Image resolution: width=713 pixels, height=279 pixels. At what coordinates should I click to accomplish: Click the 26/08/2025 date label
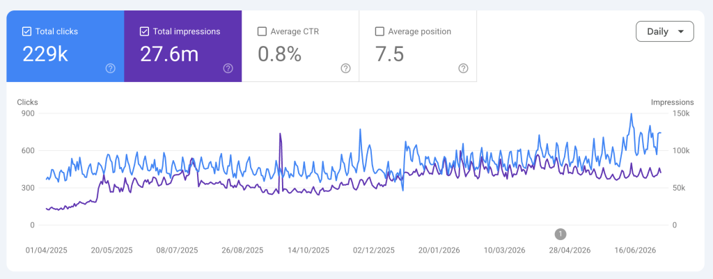243,250
